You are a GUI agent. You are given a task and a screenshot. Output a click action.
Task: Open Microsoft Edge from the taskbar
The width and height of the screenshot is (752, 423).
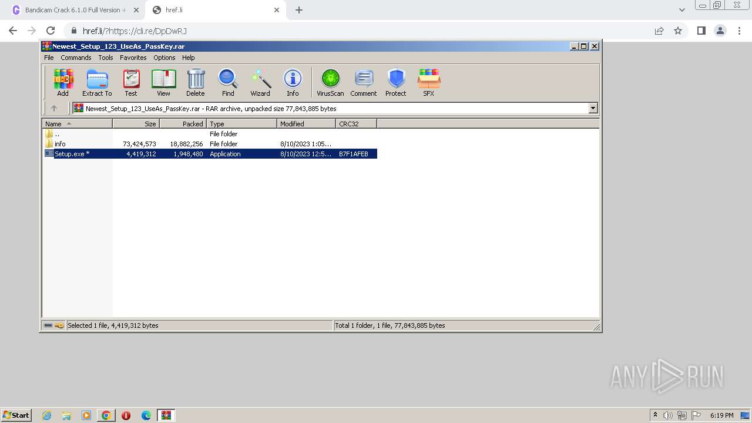(146, 415)
